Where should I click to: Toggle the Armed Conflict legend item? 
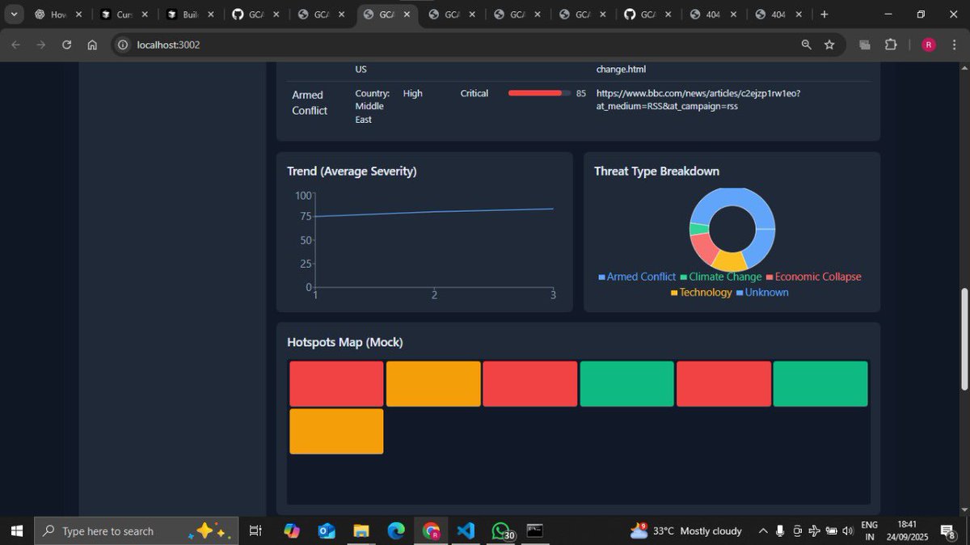point(637,277)
